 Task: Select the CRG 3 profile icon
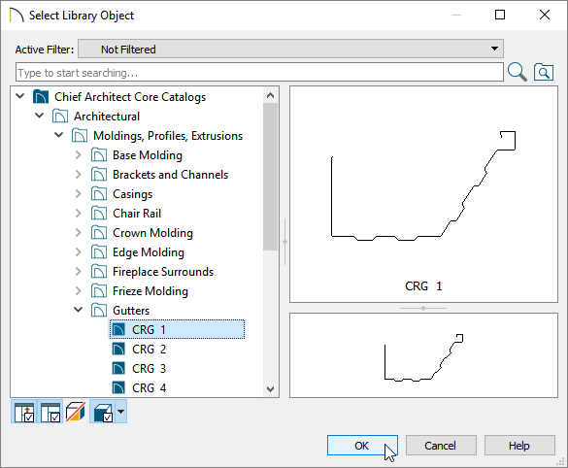[118, 368]
